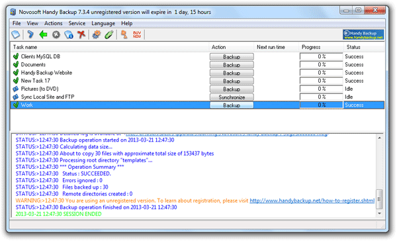Click log scrollbar up arrow

tap(379, 138)
